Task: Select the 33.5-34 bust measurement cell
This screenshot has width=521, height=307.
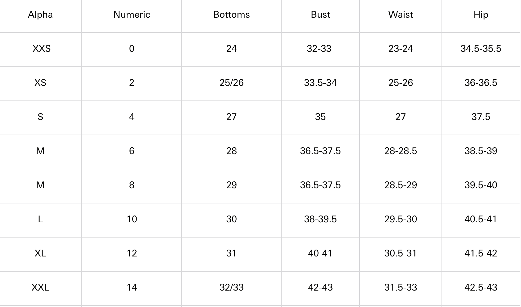Action: (320, 83)
